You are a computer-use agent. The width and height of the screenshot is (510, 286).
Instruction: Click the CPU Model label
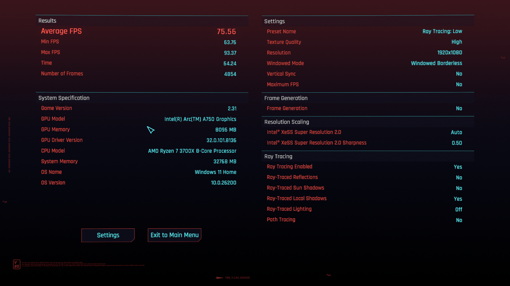tap(53, 151)
